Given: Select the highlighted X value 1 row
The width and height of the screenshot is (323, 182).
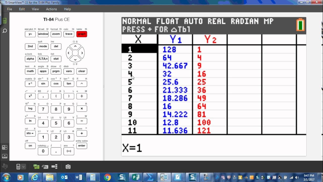Looking at the screenshot, I should 140,49.
